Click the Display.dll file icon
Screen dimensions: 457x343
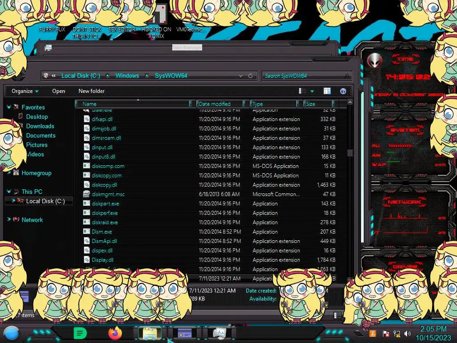[x=87, y=259]
